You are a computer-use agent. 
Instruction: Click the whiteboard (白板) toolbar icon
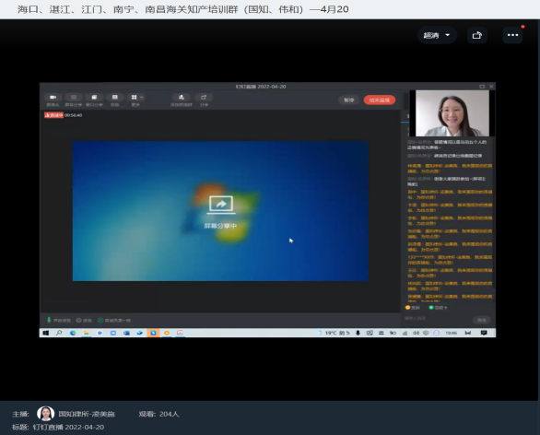coord(114,98)
